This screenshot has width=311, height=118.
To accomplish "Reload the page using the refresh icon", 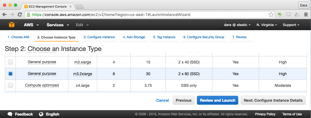I will point(20,15).
